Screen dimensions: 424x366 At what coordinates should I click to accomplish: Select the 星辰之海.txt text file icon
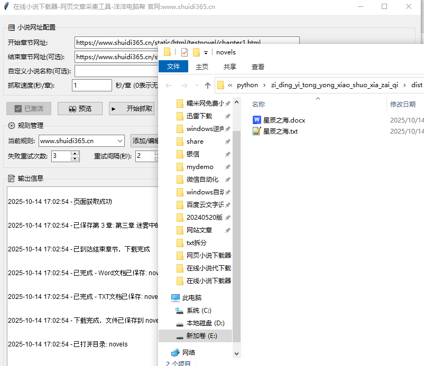point(257,131)
